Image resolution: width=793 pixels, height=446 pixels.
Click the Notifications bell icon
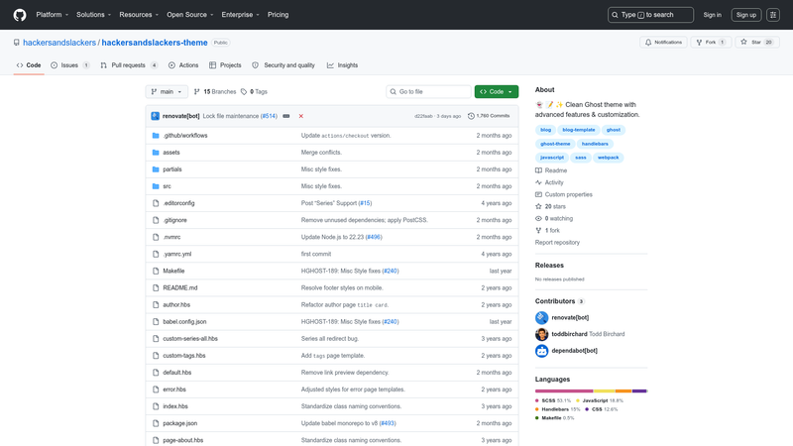tap(648, 42)
